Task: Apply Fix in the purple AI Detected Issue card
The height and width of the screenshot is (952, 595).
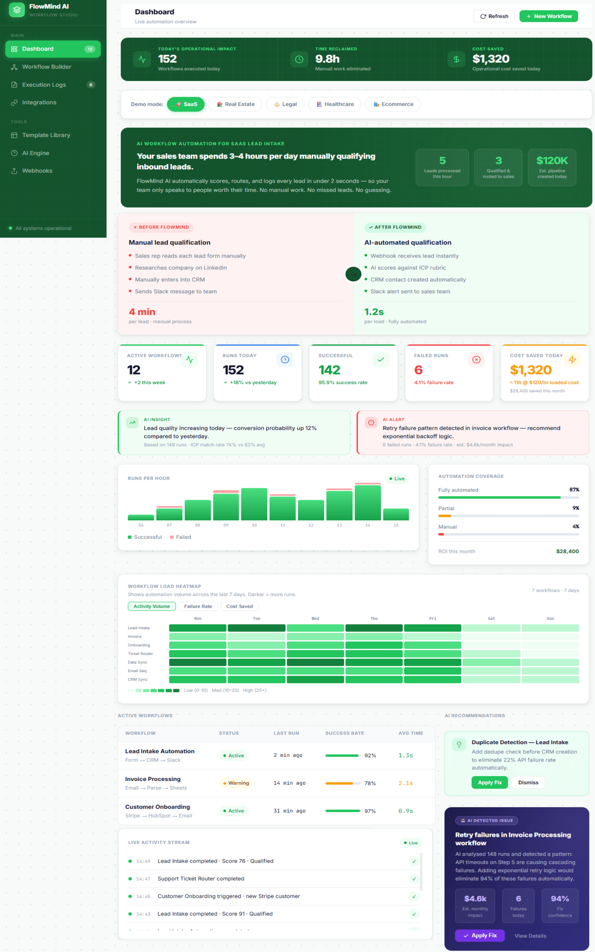Action: pos(479,936)
